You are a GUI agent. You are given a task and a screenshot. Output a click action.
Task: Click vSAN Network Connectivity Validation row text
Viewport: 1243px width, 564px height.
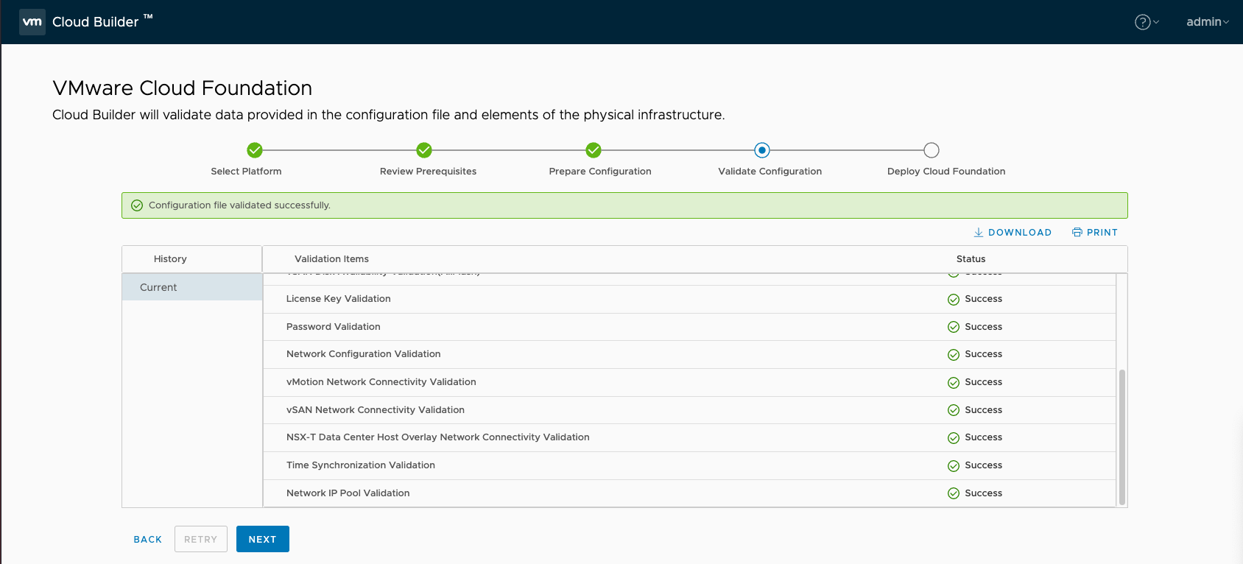tap(375, 410)
